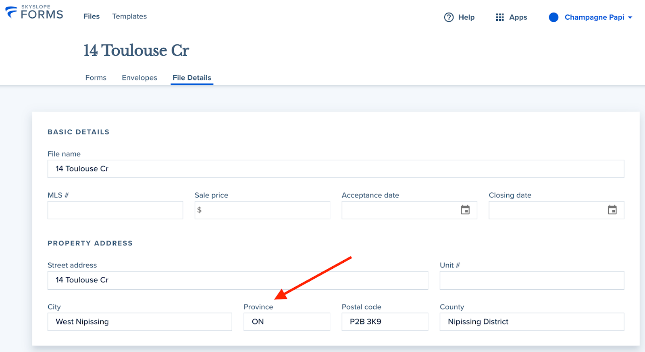Click the Sale price field label
The image size is (645, 352).
(x=211, y=195)
